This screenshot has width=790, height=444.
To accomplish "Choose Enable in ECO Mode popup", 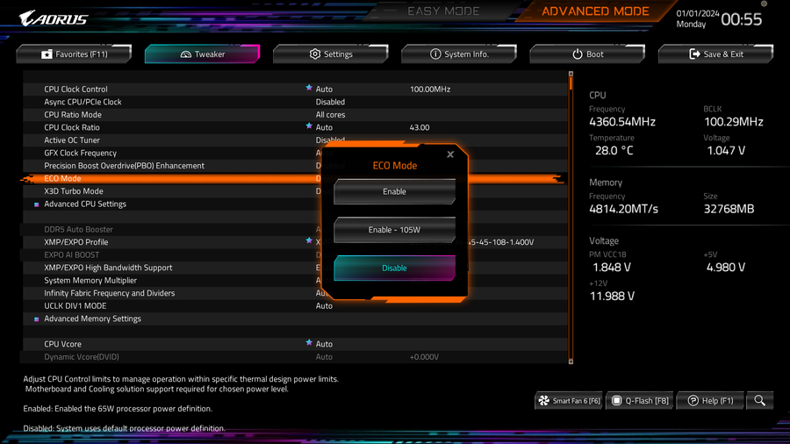I will click(394, 191).
